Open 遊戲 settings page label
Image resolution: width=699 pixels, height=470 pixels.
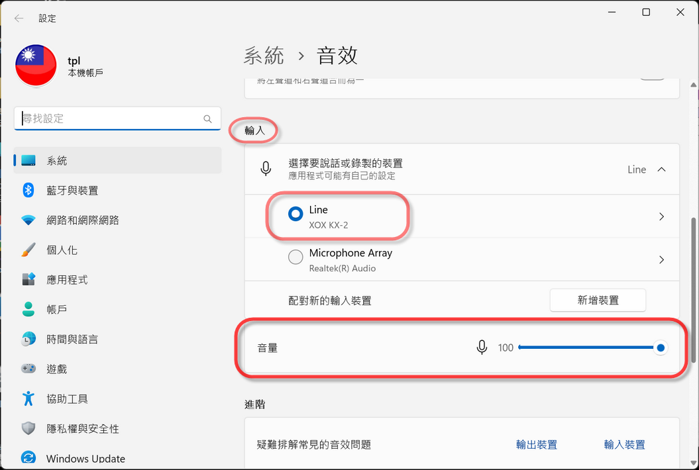(56, 369)
